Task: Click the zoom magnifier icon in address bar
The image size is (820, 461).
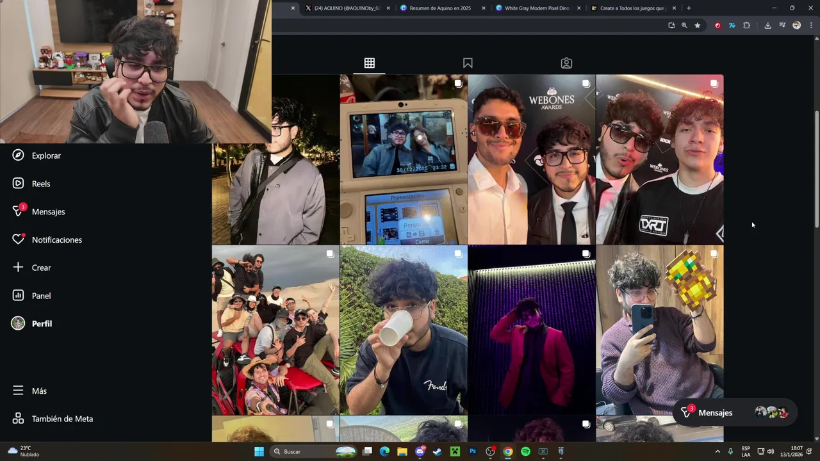Action: [x=684, y=26]
